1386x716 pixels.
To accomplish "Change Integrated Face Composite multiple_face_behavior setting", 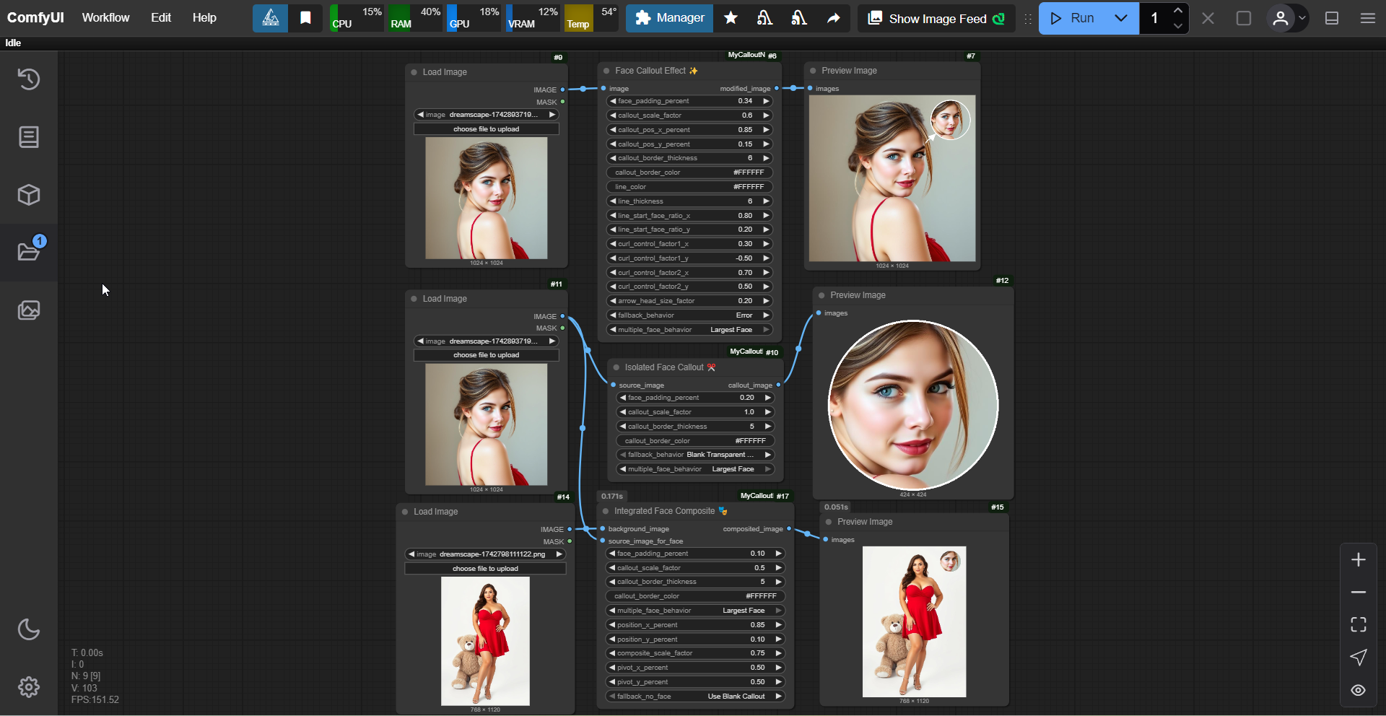I will pyautogui.click(x=695, y=611).
